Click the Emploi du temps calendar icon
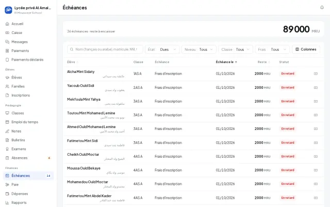 click(x=7, y=122)
